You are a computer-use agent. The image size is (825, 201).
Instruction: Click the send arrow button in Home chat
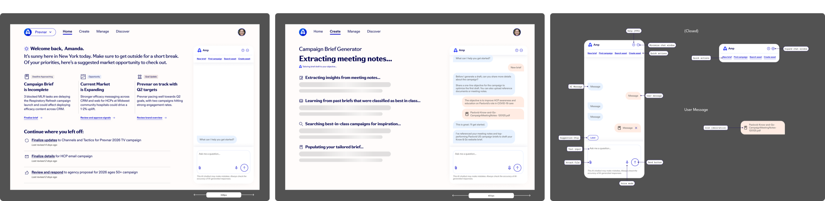pos(244,168)
